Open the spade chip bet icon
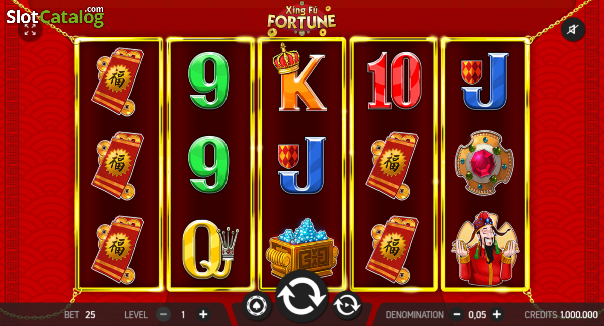Screen dimensions: 604x326 257,305
